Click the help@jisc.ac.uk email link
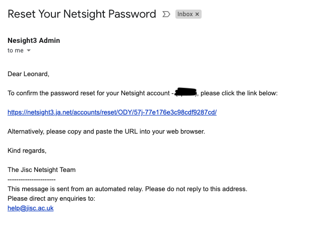The image size is (314, 234). click(x=30, y=208)
